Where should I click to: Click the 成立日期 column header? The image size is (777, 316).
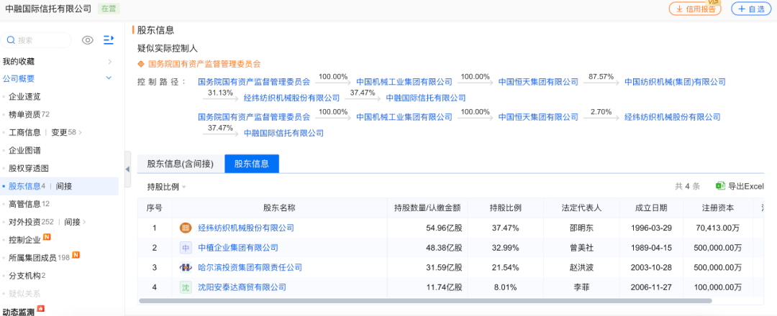coord(650,208)
